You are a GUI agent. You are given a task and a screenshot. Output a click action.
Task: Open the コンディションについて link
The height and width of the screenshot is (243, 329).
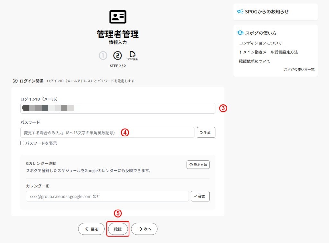(260, 43)
